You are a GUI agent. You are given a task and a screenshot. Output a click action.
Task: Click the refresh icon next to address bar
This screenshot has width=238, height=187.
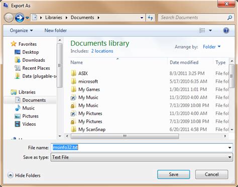(150, 18)
